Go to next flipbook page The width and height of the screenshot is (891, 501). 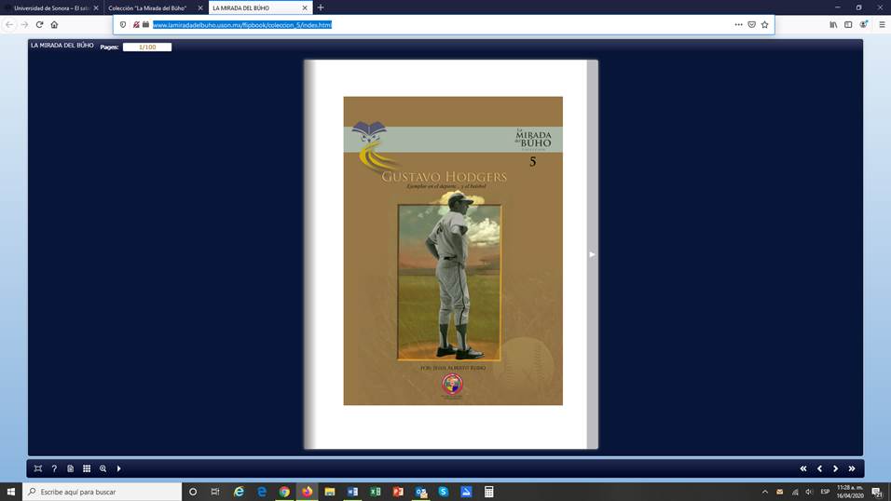point(835,468)
